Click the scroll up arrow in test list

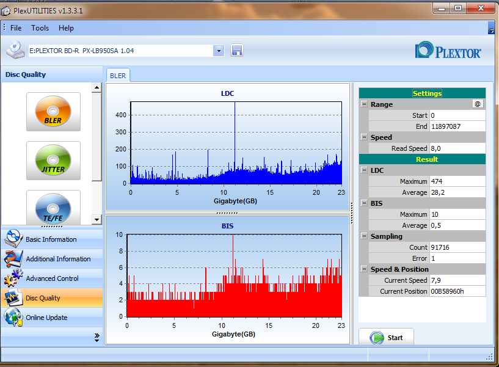click(x=97, y=87)
